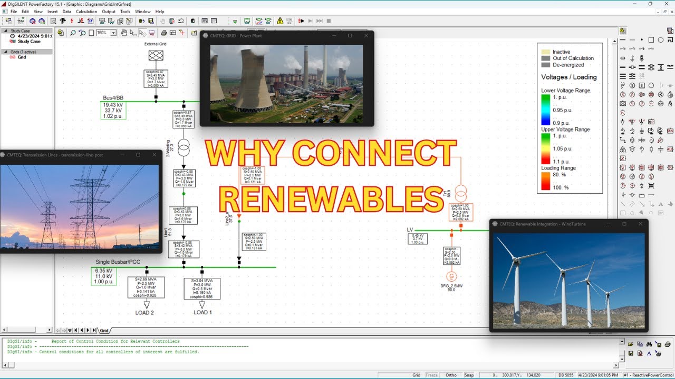Select the load arrow element tool
Viewport: 675px width, 379px height.
tap(622, 122)
